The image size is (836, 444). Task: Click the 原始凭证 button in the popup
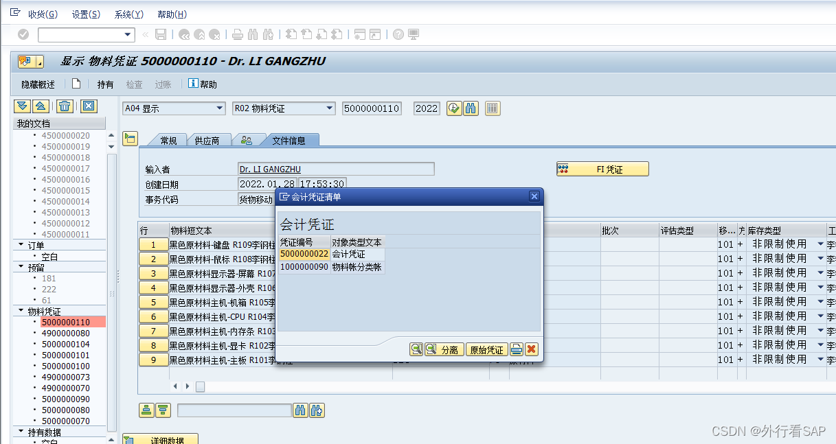(486, 349)
